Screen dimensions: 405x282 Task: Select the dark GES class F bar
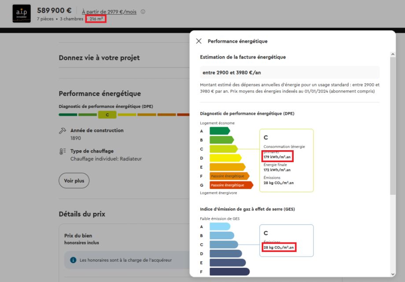point(230,272)
